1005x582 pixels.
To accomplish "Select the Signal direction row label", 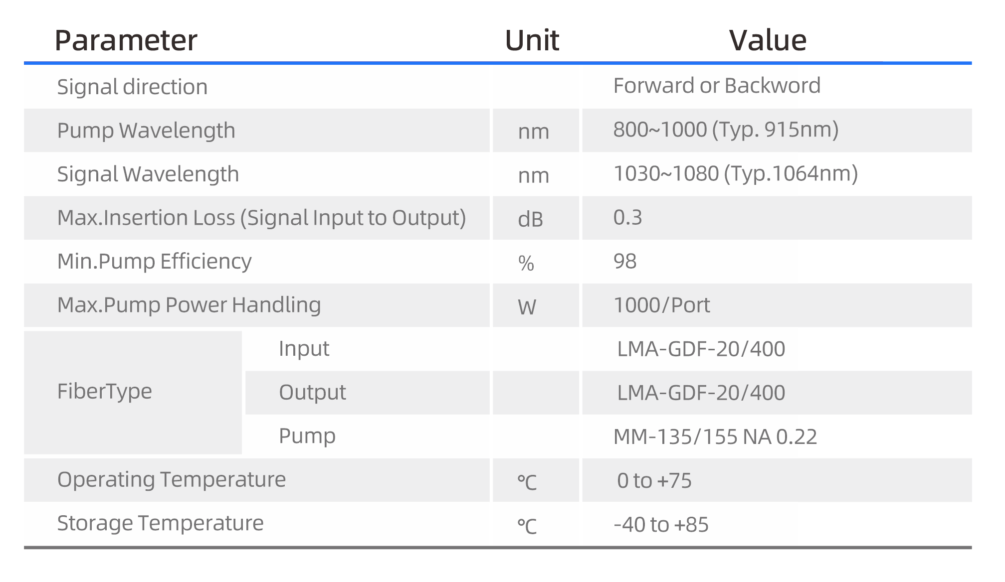I will coord(132,87).
